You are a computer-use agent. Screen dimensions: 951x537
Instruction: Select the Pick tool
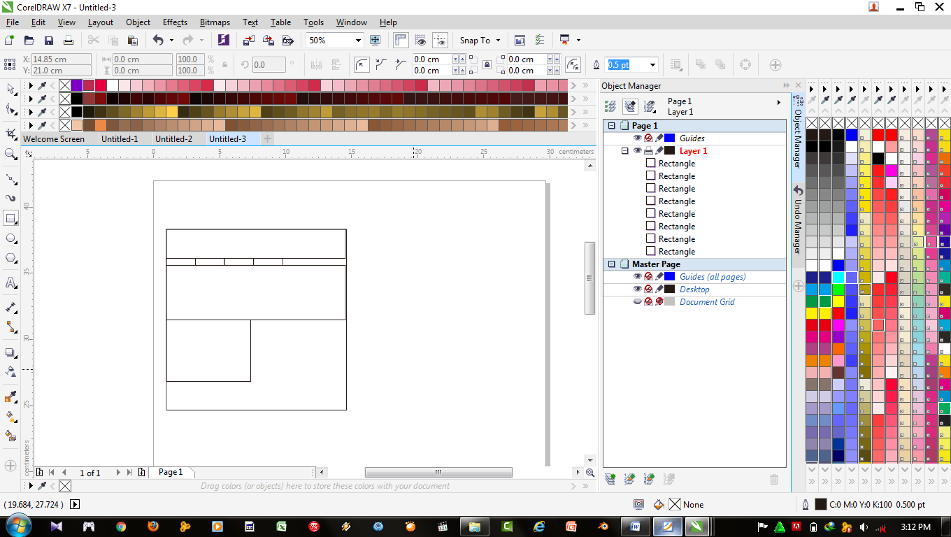10,89
